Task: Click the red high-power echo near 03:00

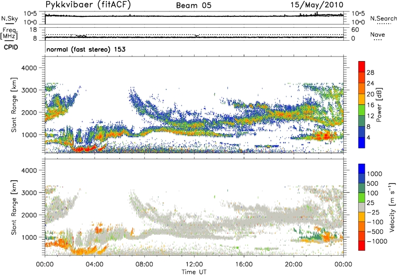Action: 84,149
